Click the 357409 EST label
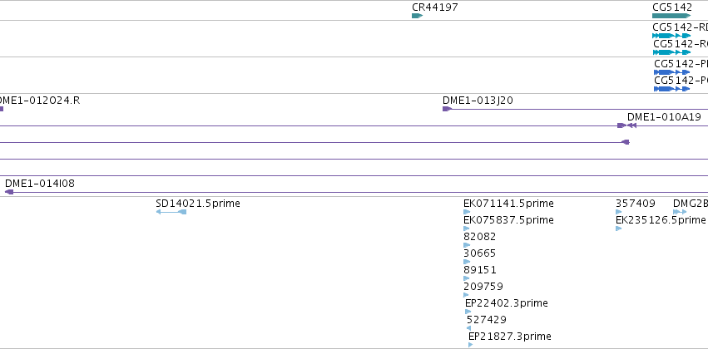This screenshot has height=349, width=708. coord(636,204)
